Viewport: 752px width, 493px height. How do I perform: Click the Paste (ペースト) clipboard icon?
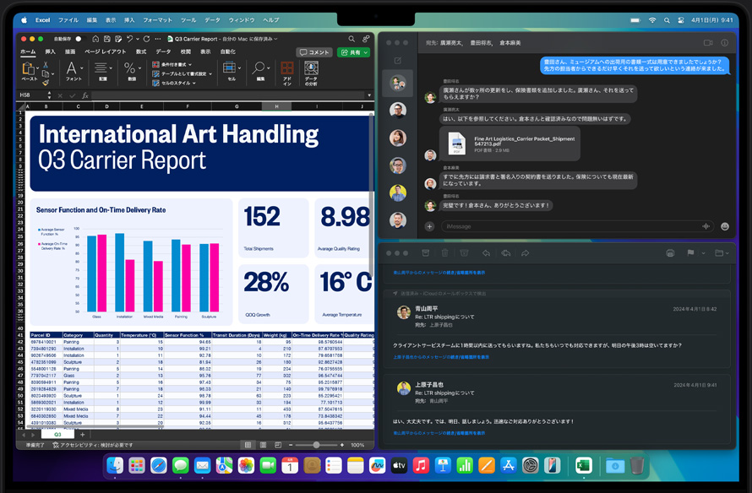[x=28, y=69]
